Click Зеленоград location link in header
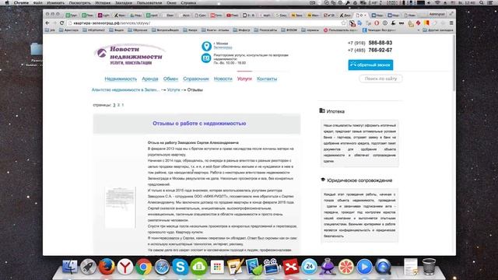498x280 pixels. 223,47
